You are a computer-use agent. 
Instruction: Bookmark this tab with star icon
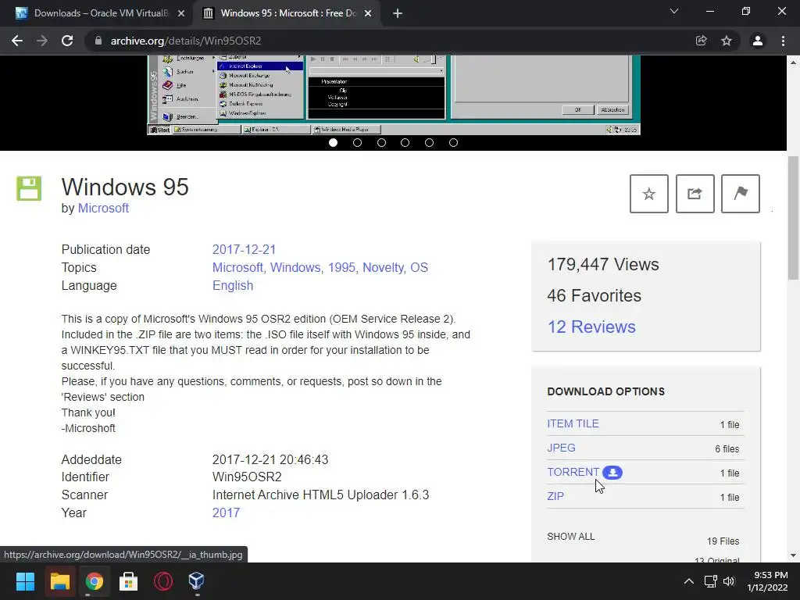point(727,41)
